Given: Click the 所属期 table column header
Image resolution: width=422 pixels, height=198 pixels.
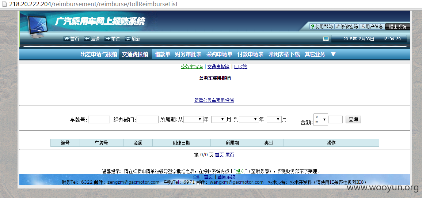Looking at the screenshot, I should pyautogui.click(x=232, y=143).
